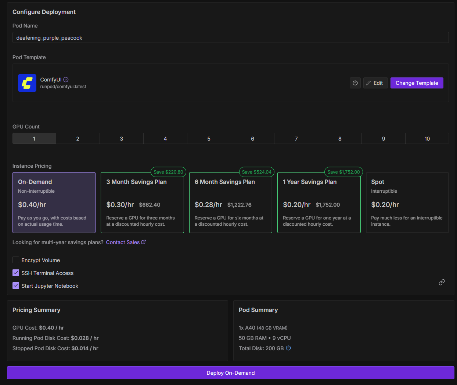Uncheck SSH Terminal Access
Screen dimensions: 457x385
coord(16,273)
